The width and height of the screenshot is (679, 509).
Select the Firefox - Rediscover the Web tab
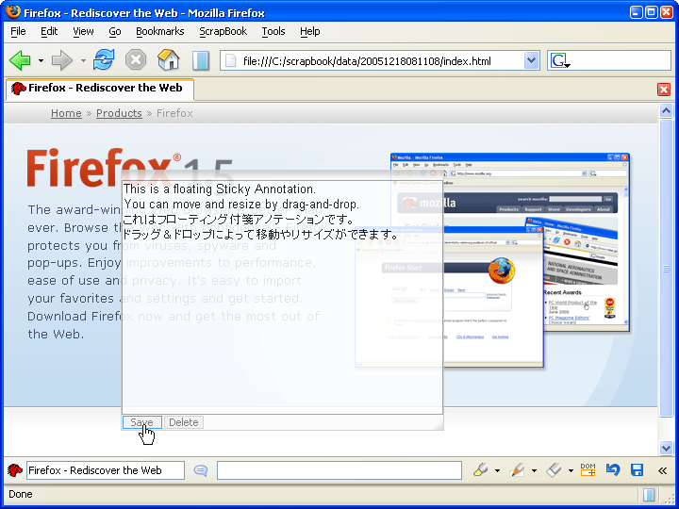[100, 89]
